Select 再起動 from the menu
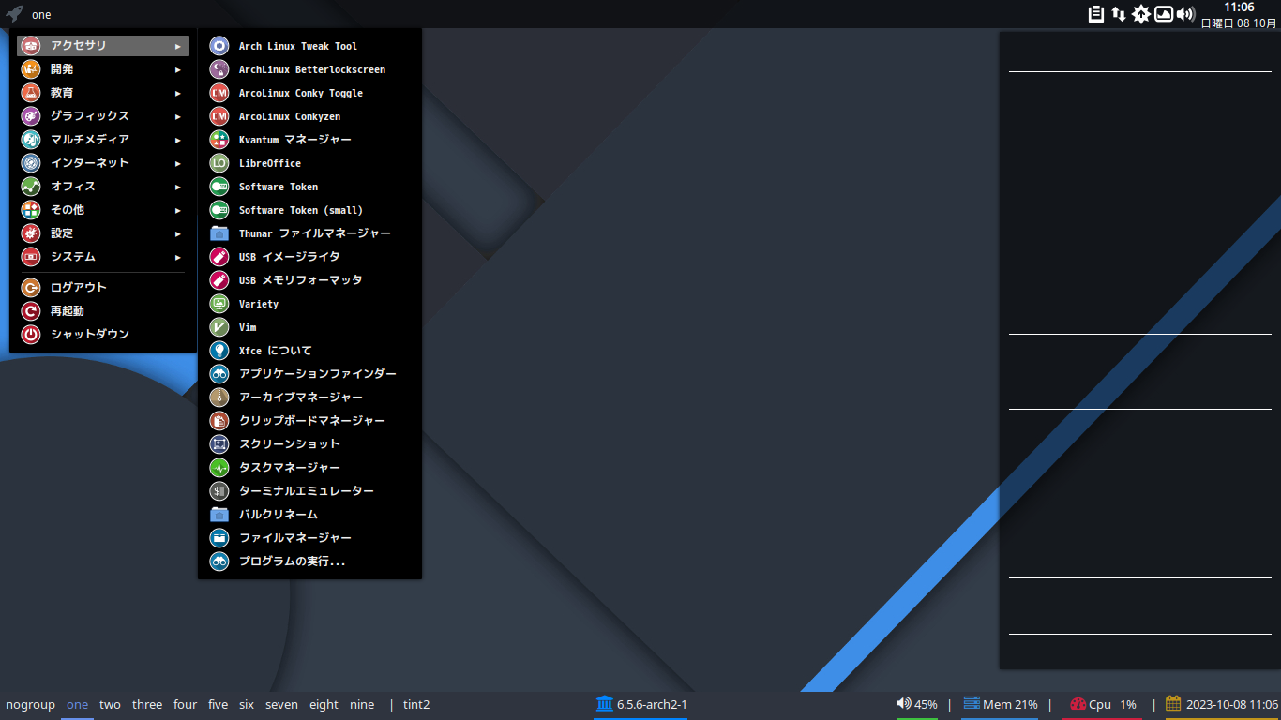Viewport: 1281px width, 720px height. tap(103, 311)
